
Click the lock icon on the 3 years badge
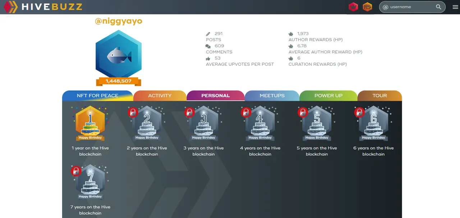[x=189, y=112]
